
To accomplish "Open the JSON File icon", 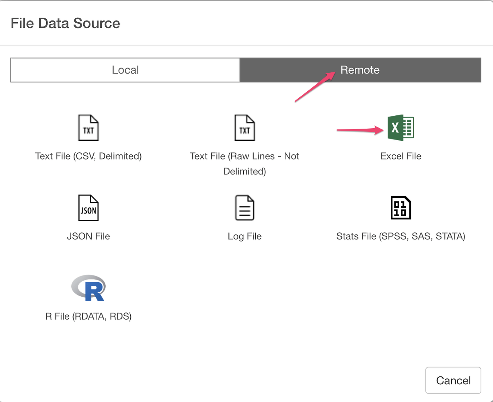I will click(88, 208).
